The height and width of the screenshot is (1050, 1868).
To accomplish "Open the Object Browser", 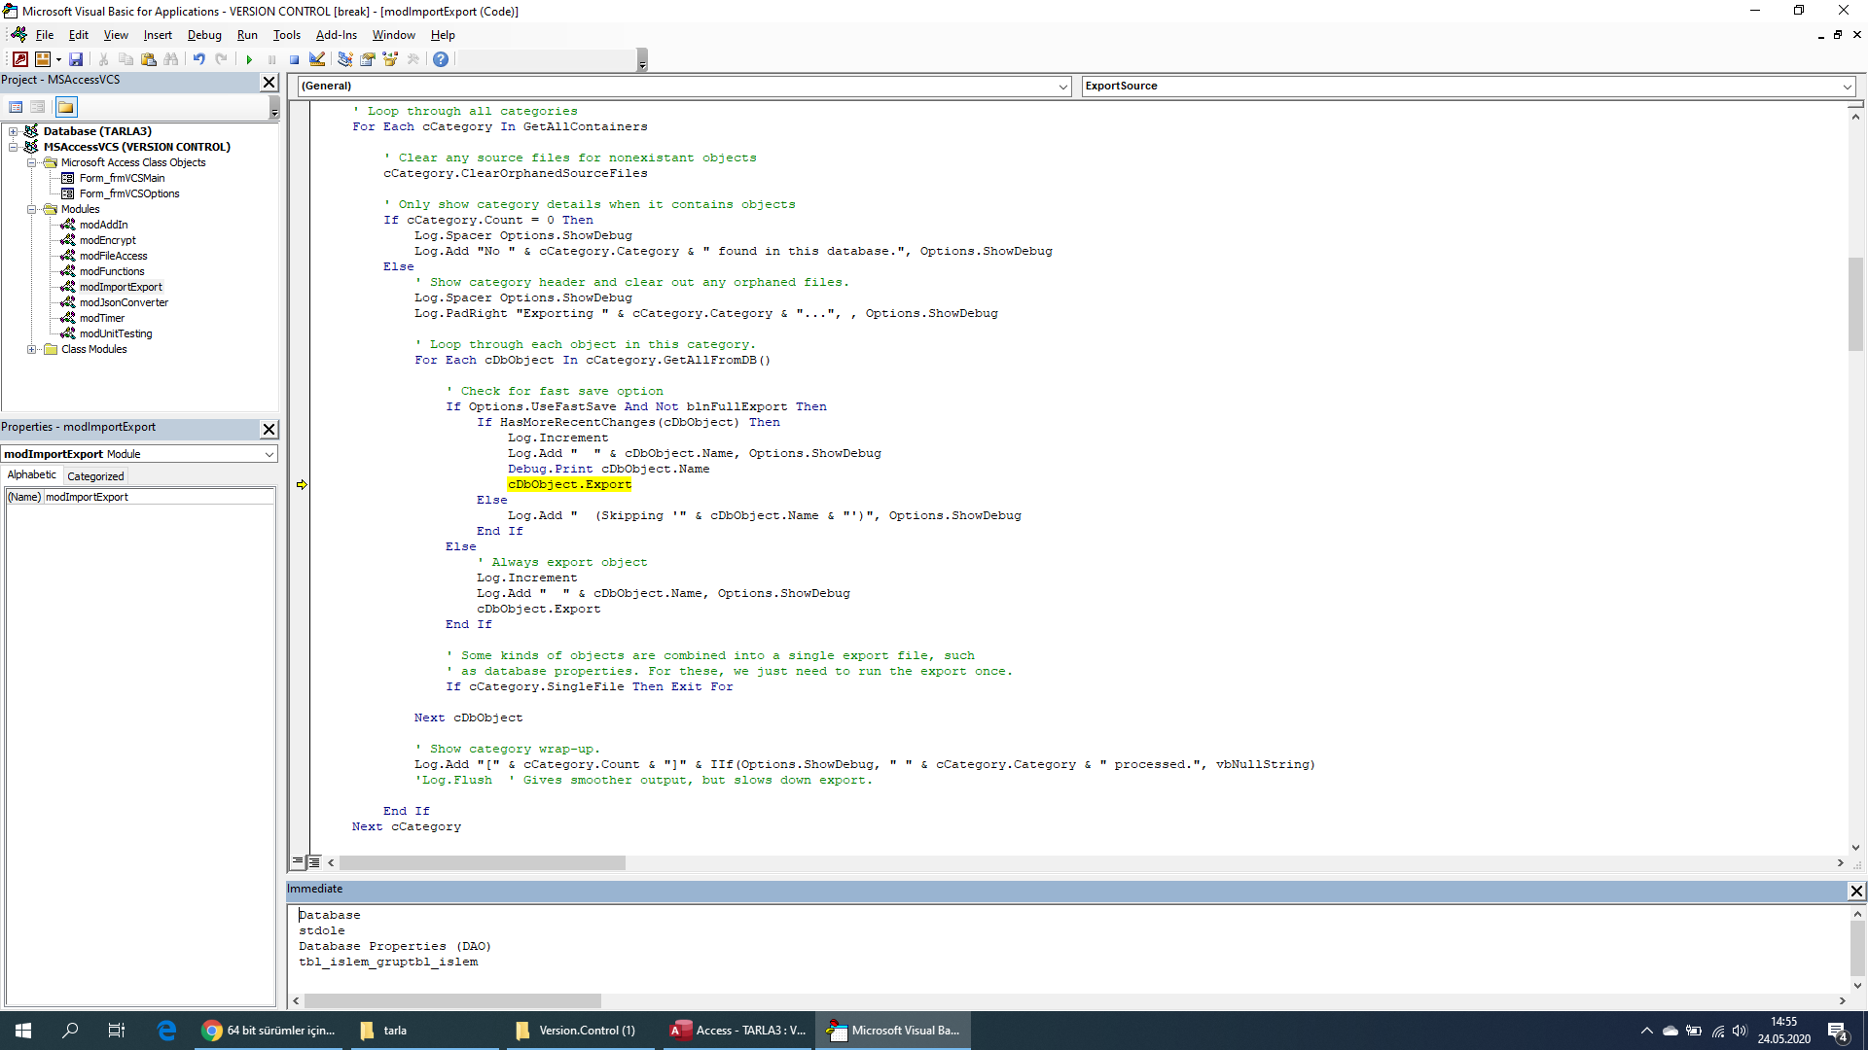I will (390, 59).
